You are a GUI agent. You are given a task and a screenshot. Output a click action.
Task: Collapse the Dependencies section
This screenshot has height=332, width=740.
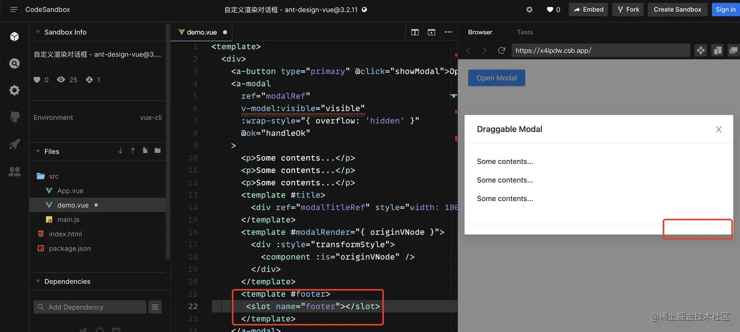[x=38, y=281]
